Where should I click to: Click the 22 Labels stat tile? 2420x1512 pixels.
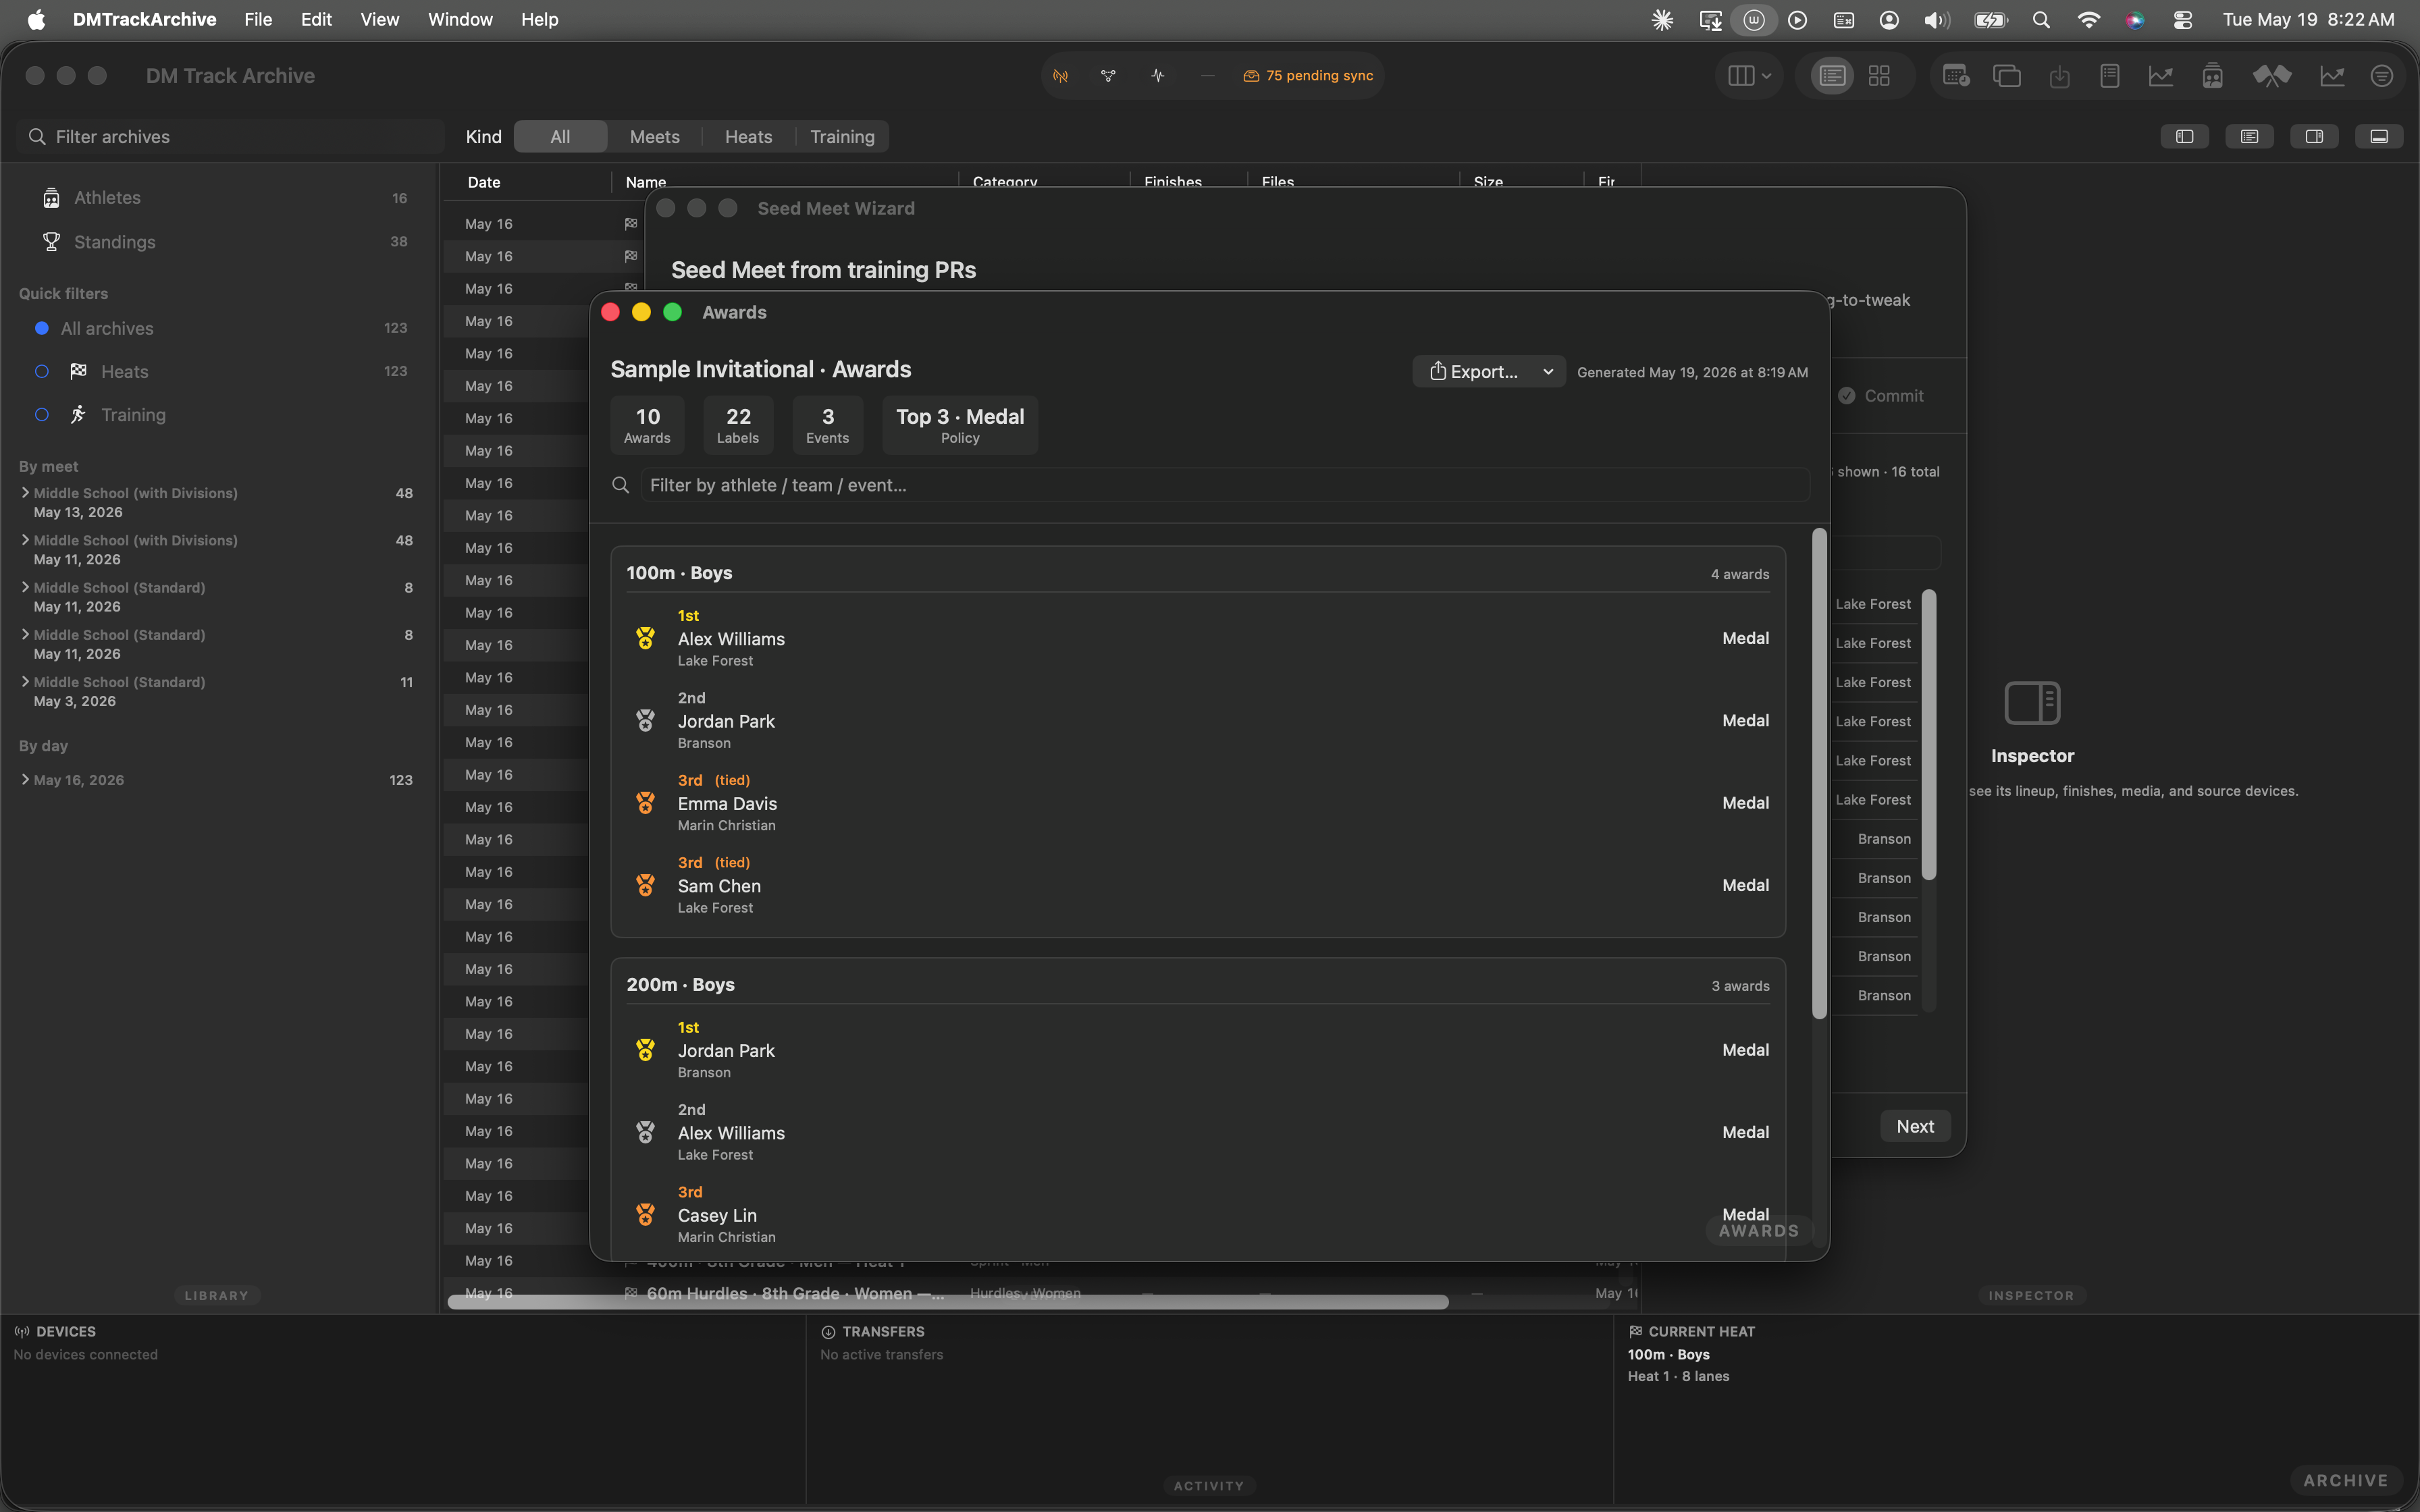(x=738, y=425)
